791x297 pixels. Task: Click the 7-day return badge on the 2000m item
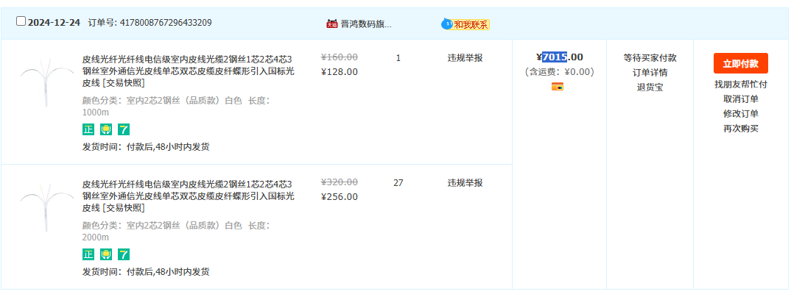(124, 254)
